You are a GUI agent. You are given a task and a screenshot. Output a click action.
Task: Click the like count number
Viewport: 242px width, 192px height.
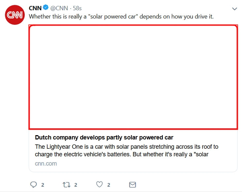point(109,185)
